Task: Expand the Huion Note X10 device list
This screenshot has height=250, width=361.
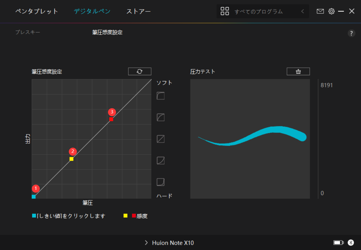Action: click(146, 243)
